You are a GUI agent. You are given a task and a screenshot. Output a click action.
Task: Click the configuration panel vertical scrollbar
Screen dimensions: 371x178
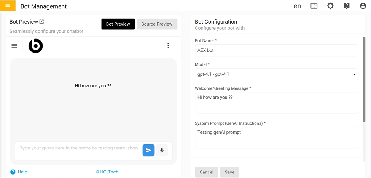click(x=364, y=80)
